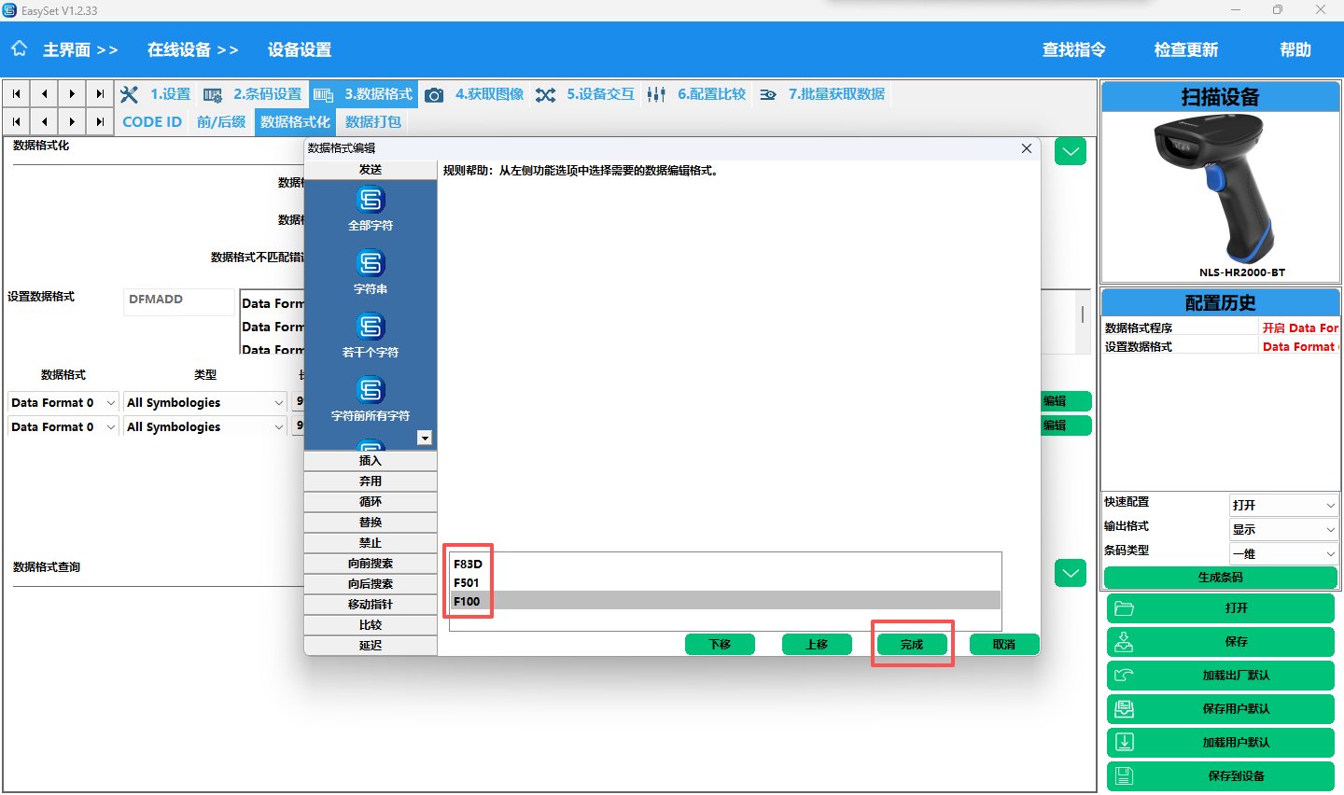Collapse the 数据格式化 section chevron
The width and height of the screenshot is (1344, 795).
click(x=1070, y=151)
